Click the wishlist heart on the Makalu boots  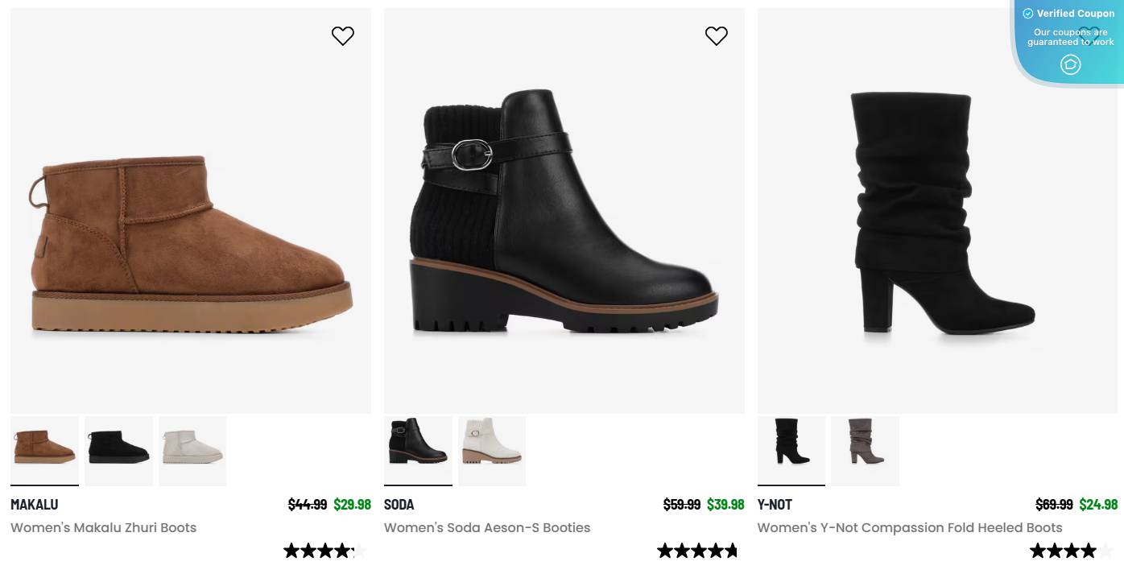(x=343, y=36)
